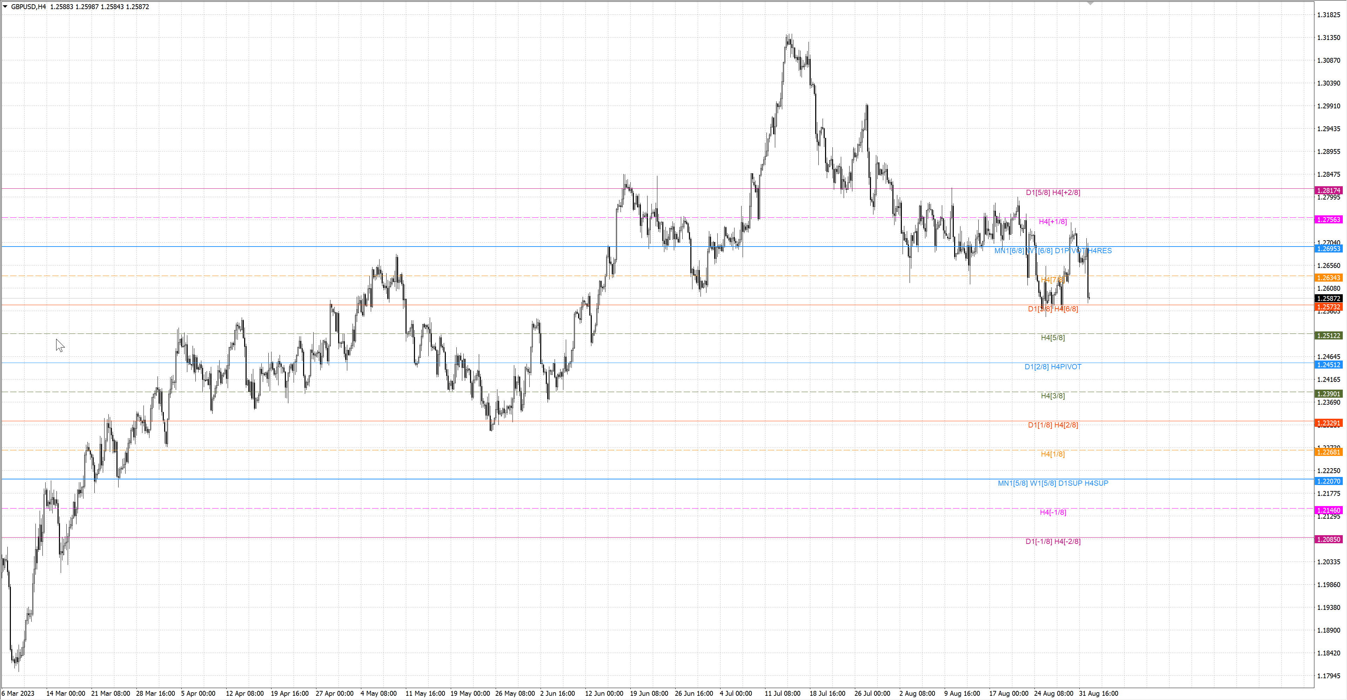
Task: Click the black current price tag 1.25872
Action: (1329, 298)
